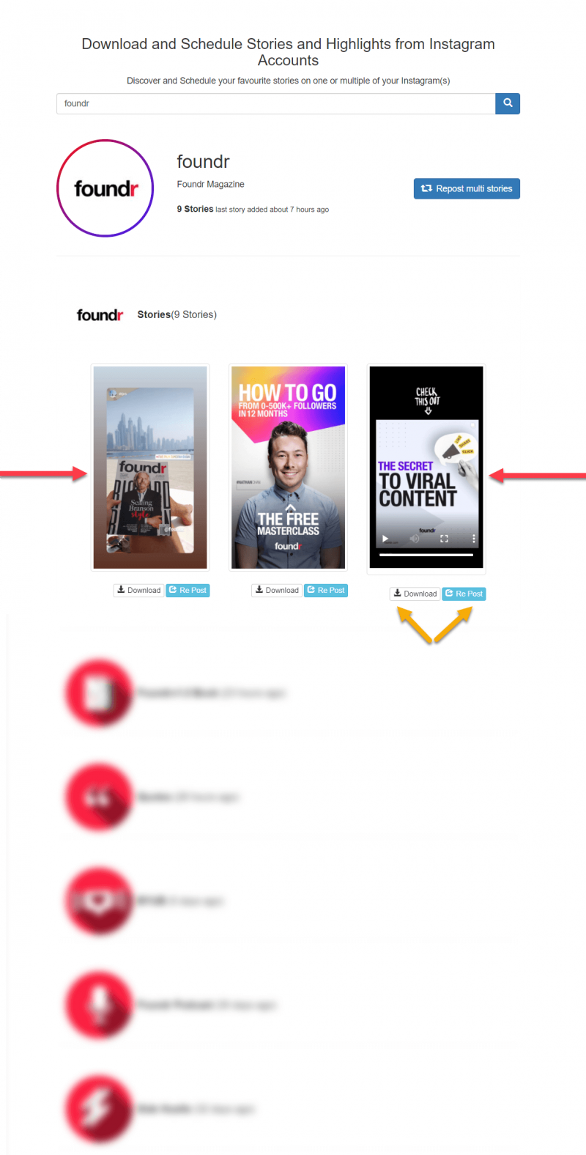Download the Viral Content video story
The image size is (586, 1155).
[415, 594]
